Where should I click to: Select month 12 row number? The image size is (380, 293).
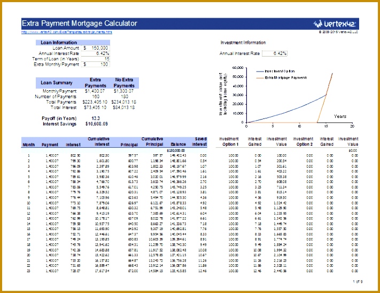point(29,213)
